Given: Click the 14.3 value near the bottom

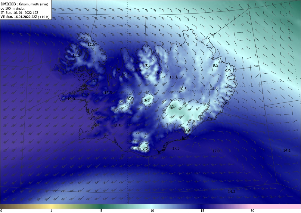Looking at the screenshot, I should (x=231, y=192).
